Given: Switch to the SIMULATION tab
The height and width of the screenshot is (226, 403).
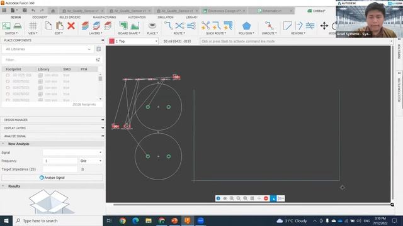Looking at the screenshot, I should tap(166, 17).
